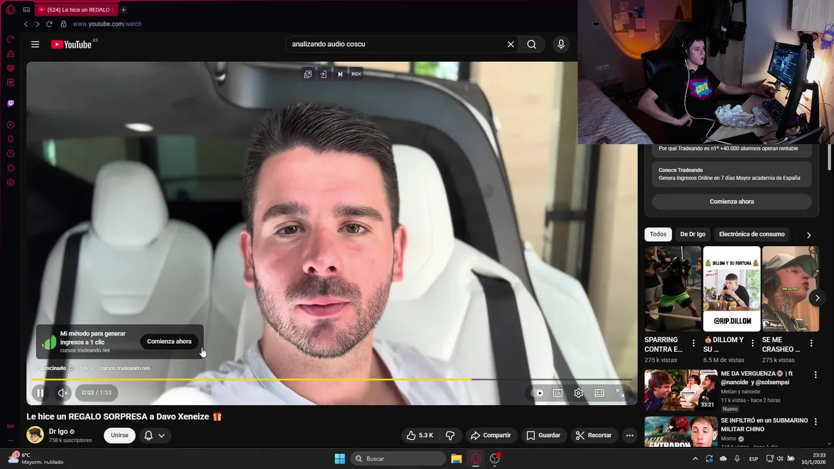Screen dimensions: 834x469
Task: Seek on the yellow video progress bar
Action: (x=331, y=379)
